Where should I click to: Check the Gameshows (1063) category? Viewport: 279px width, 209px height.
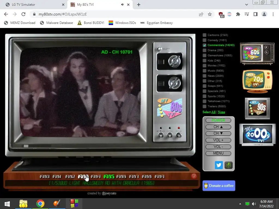(x=205, y=56)
